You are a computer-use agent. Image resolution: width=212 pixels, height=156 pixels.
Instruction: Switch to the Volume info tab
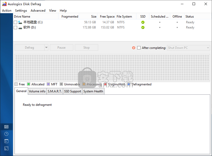tap(37, 91)
